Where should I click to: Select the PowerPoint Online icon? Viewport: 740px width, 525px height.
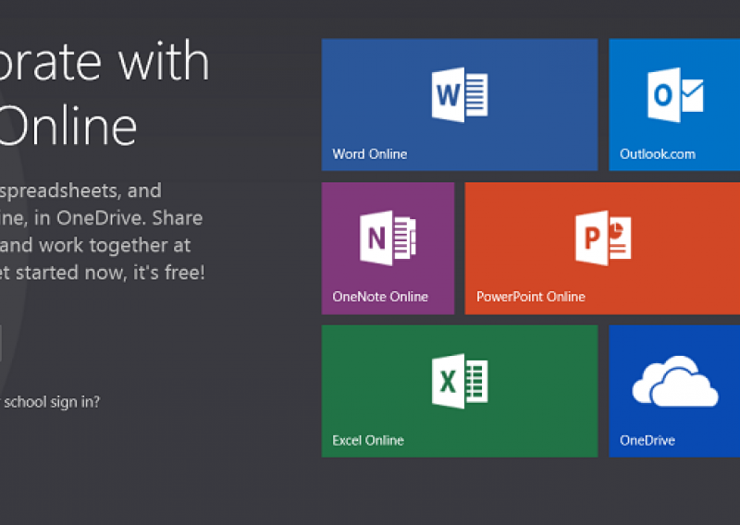[x=603, y=238]
